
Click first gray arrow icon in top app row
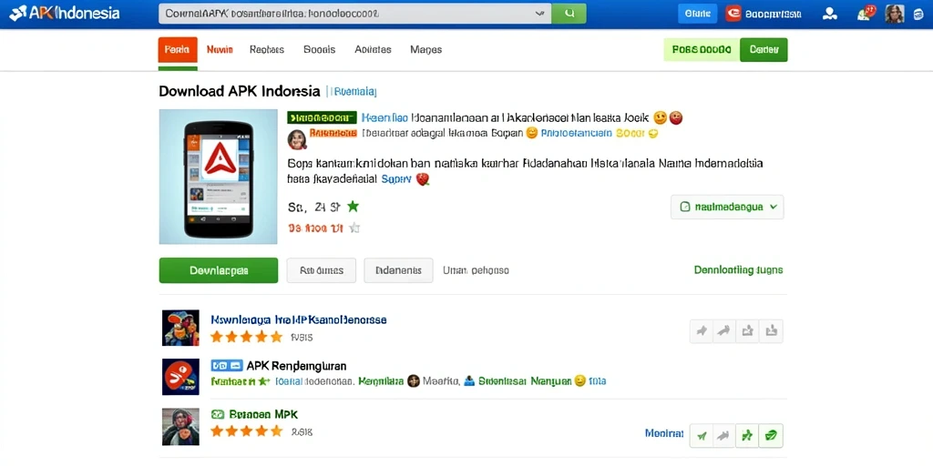[702, 331]
